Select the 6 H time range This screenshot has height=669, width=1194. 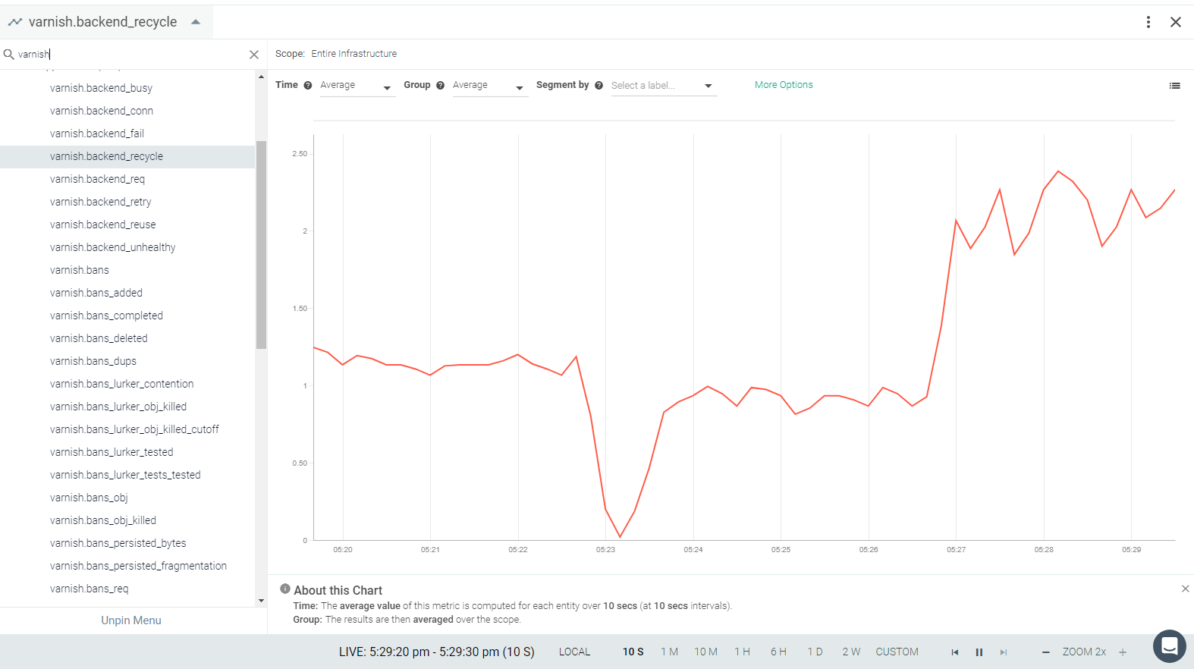click(x=778, y=652)
